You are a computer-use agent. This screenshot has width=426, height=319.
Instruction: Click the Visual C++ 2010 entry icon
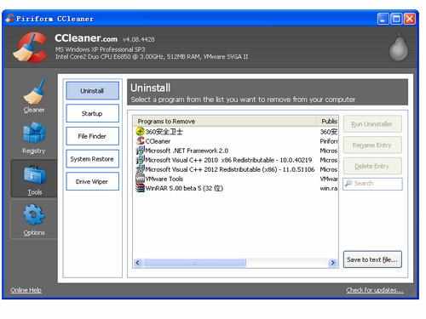pos(141,160)
